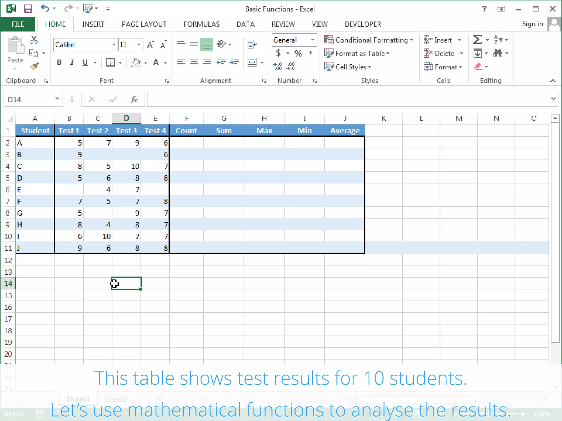This screenshot has width=562, height=421.
Task: Open the font size 11 dropdown
Action: tap(139, 45)
